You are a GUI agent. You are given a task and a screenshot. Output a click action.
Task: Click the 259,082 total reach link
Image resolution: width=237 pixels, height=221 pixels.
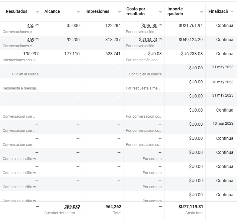72,207
